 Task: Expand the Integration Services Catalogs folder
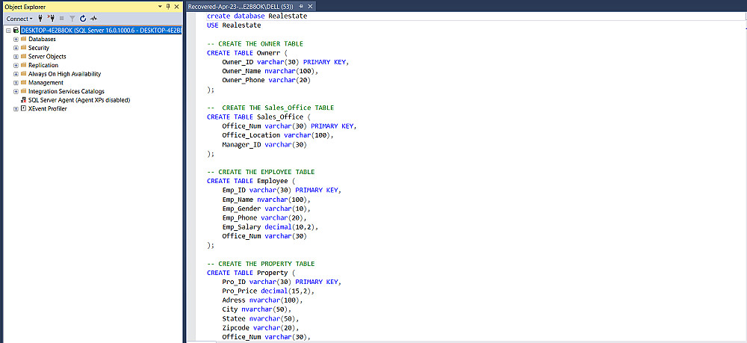point(16,91)
